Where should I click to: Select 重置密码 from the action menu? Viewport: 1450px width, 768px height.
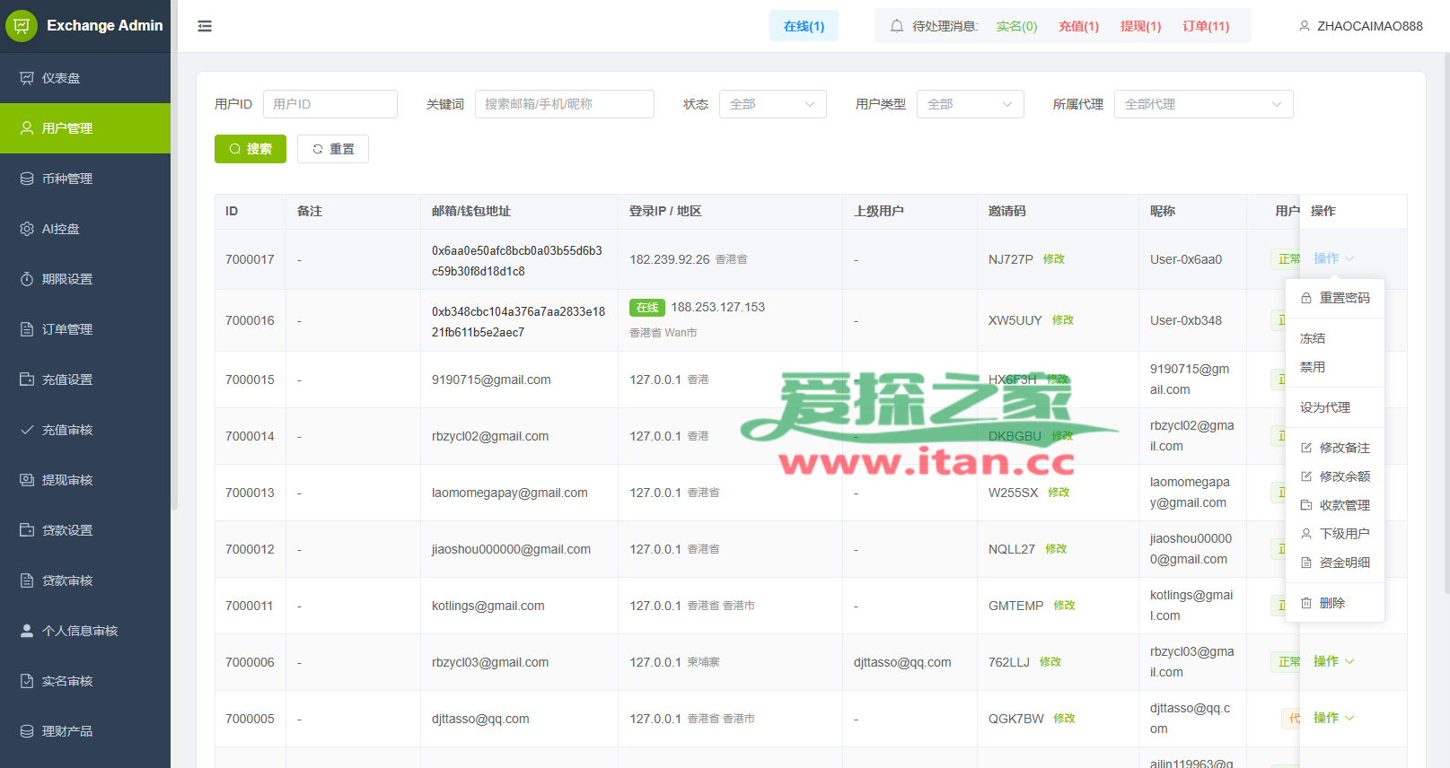pos(1344,298)
